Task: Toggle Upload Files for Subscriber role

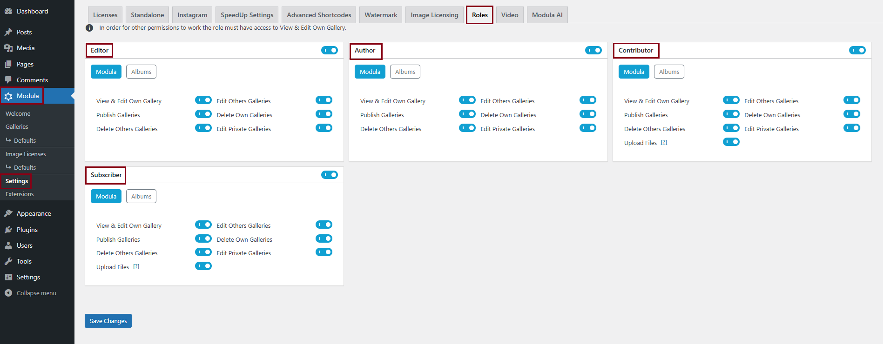Action: tap(203, 266)
